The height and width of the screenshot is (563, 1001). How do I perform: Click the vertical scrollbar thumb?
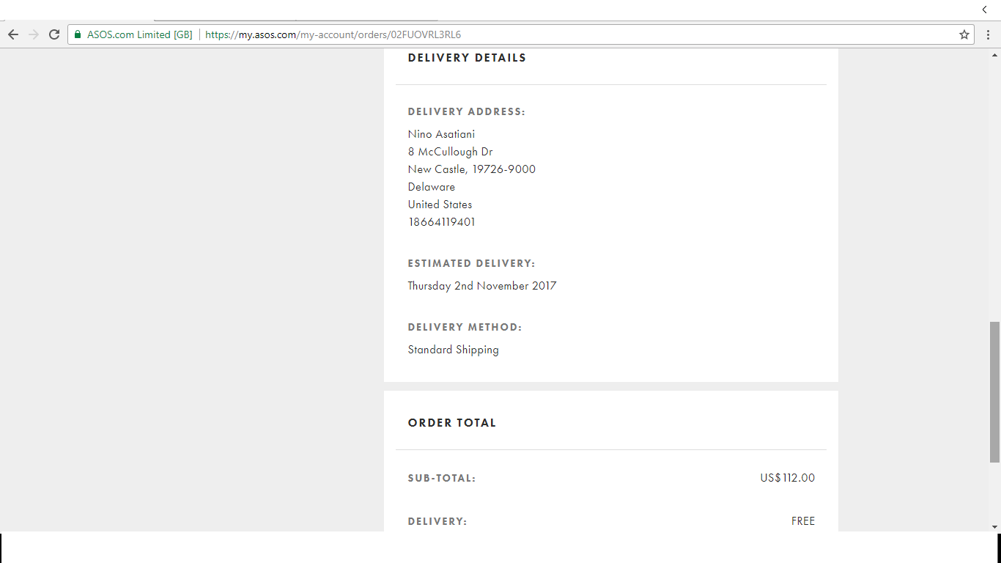(994, 391)
